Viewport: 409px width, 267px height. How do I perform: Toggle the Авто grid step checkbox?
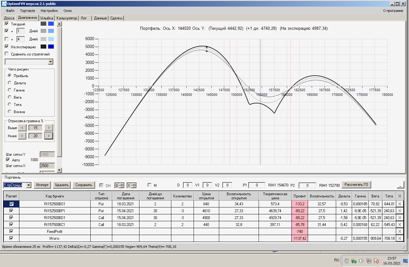(8, 160)
